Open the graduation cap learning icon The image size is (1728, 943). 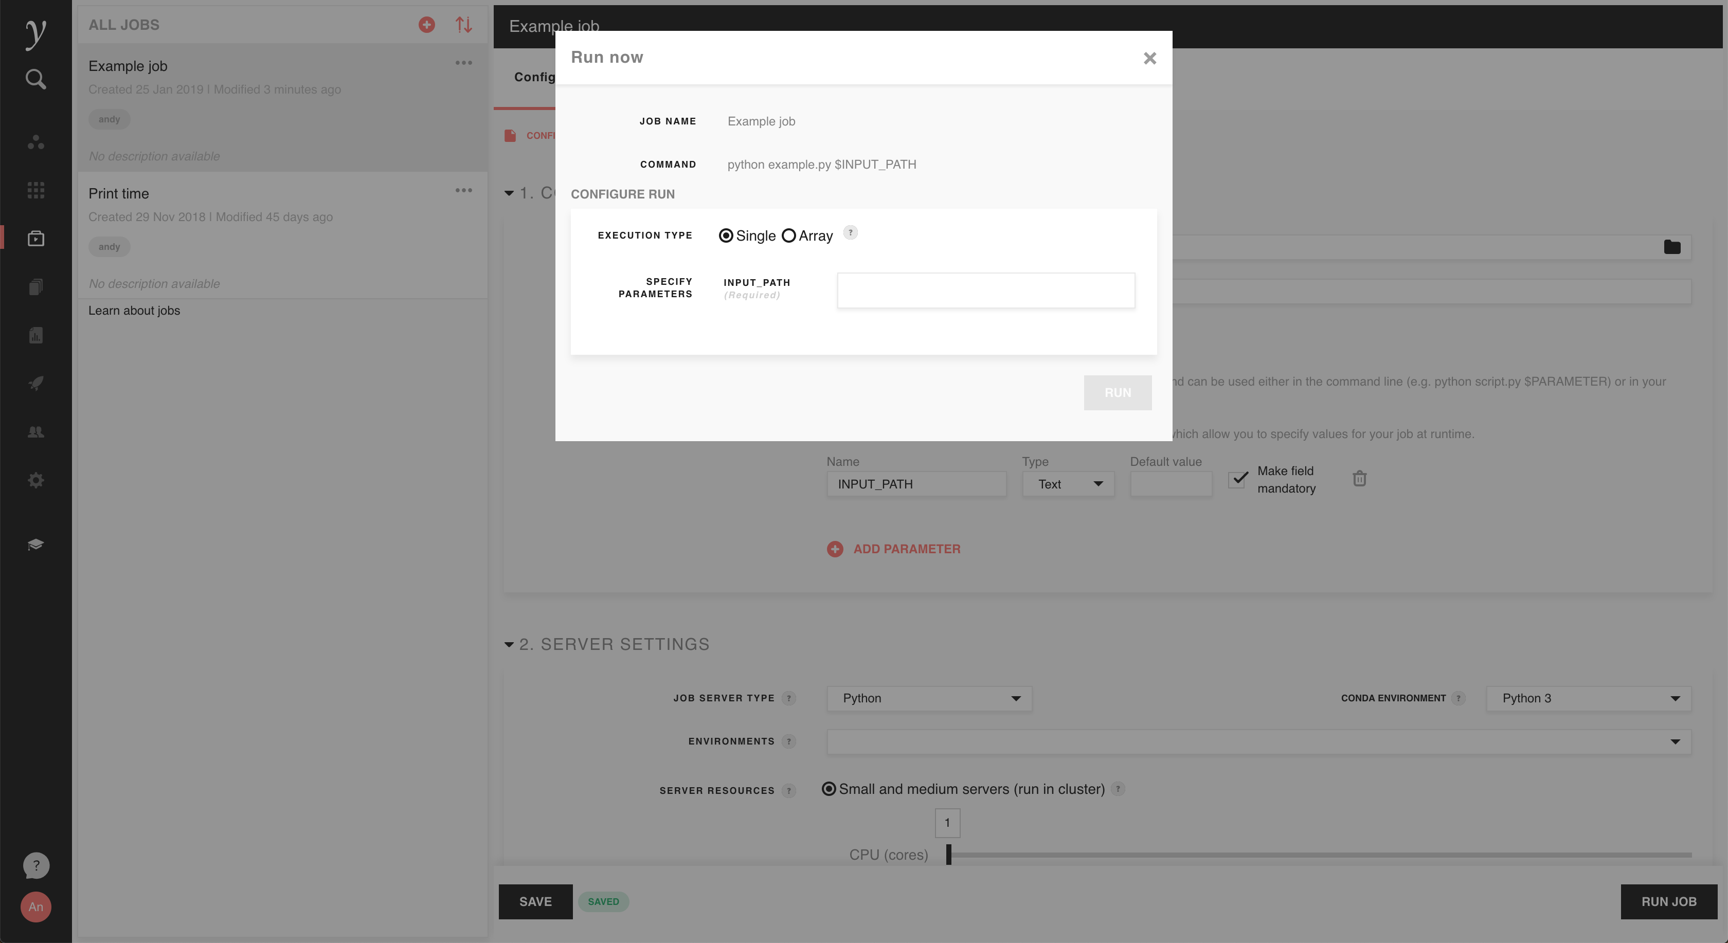[x=35, y=544]
